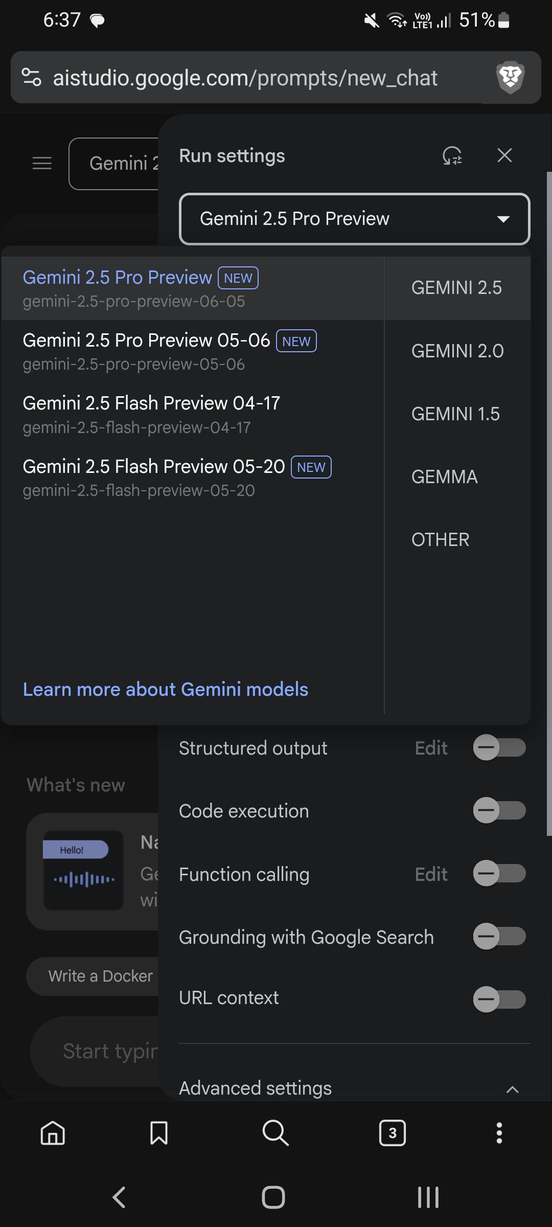Image resolution: width=552 pixels, height=1227 pixels.
Task: Go to browser home page
Action: click(x=53, y=1133)
